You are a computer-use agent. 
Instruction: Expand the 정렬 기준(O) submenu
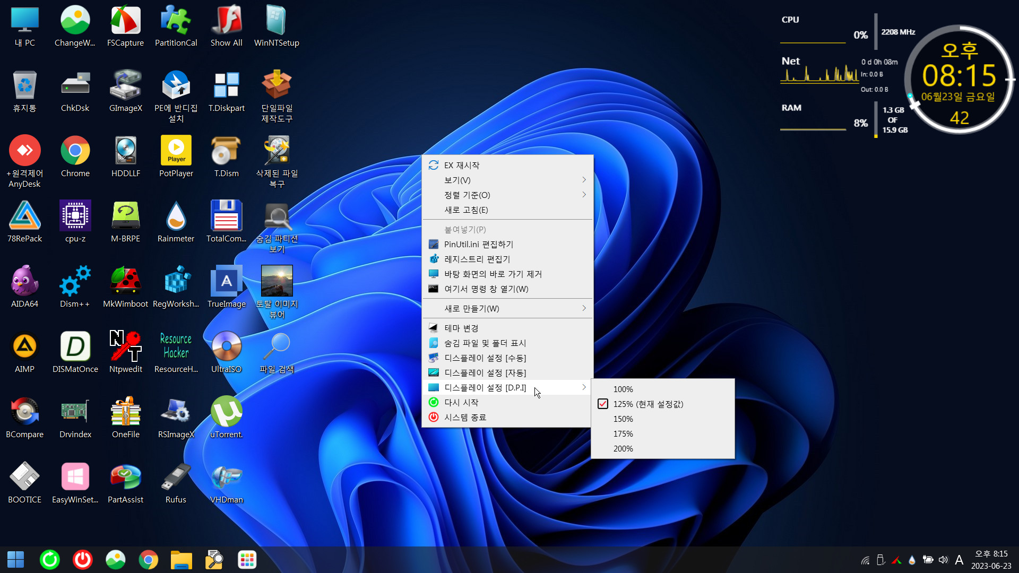pyautogui.click(x=507, y=195)
